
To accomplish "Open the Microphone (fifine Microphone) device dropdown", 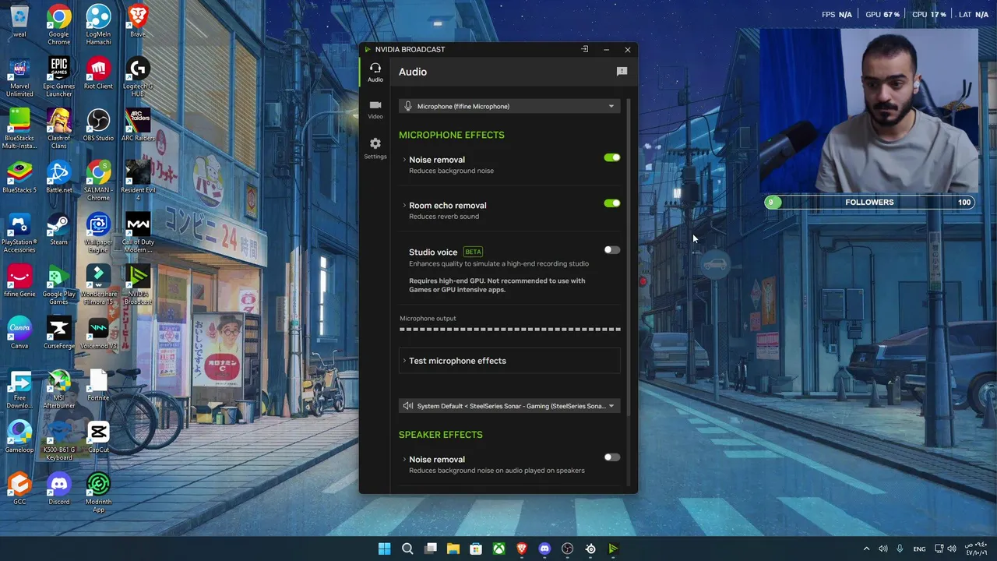I will point(509,106).
